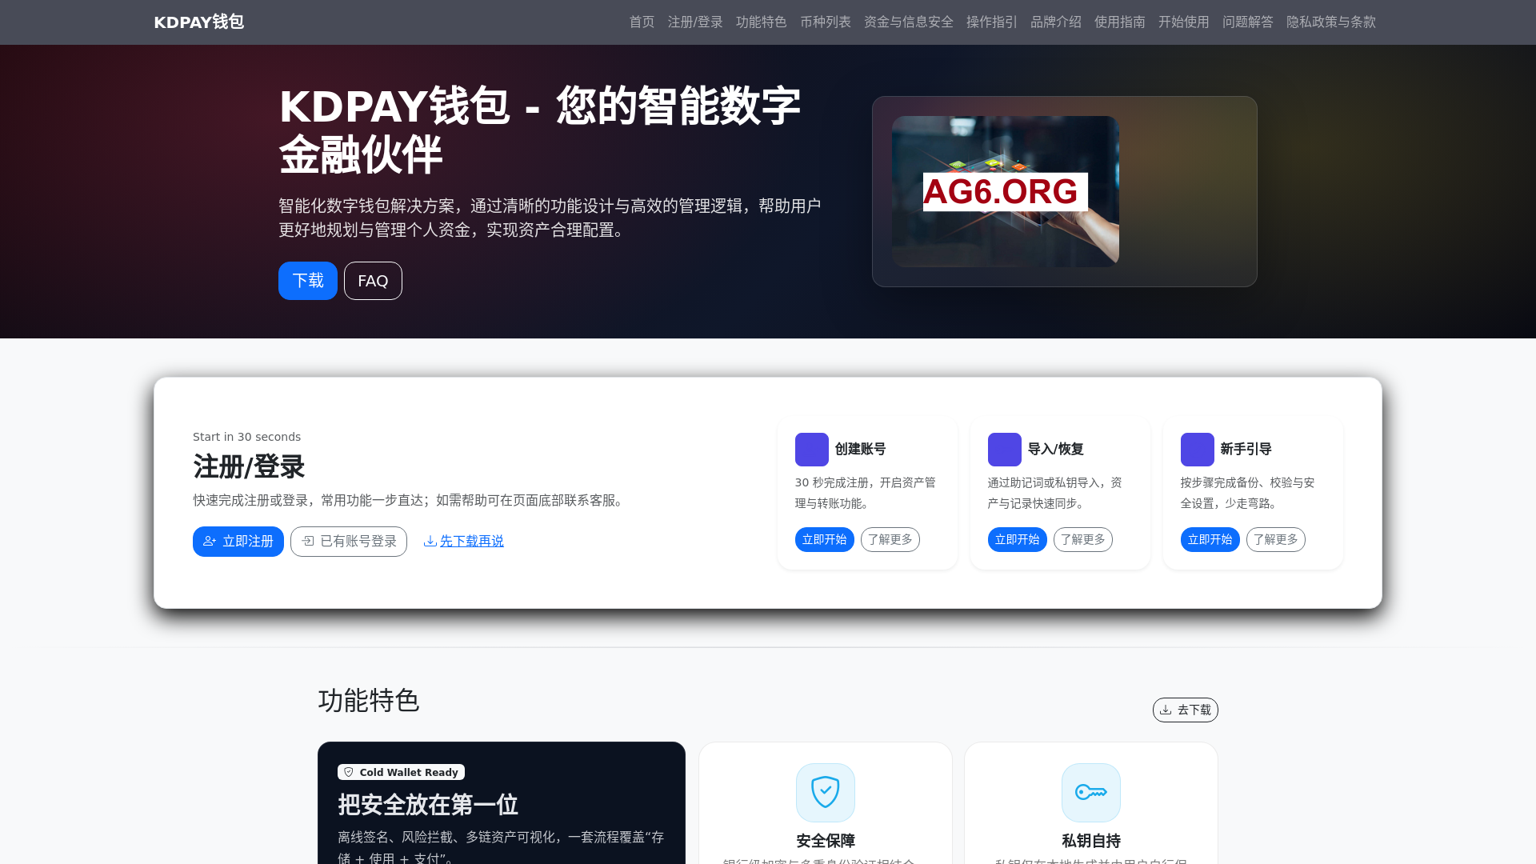Open 币种列表 nav link
The image size is (1536, 864).
coord(825,22)
